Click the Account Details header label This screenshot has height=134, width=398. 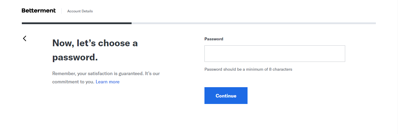pos(80,11)
